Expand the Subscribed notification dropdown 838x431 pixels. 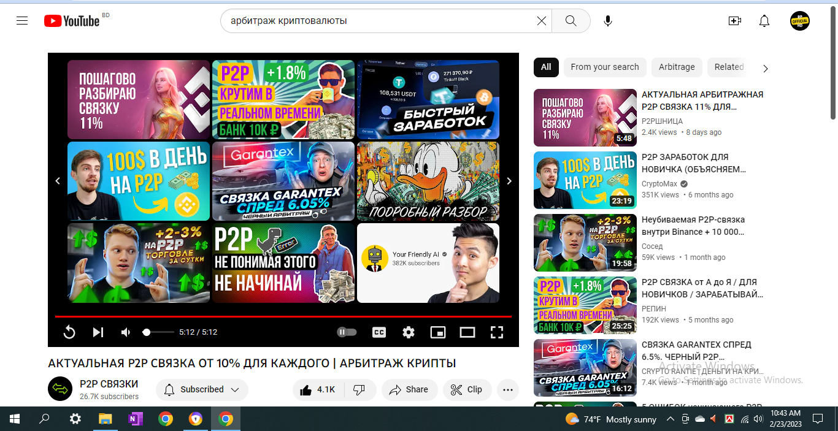tap(202, 389)
